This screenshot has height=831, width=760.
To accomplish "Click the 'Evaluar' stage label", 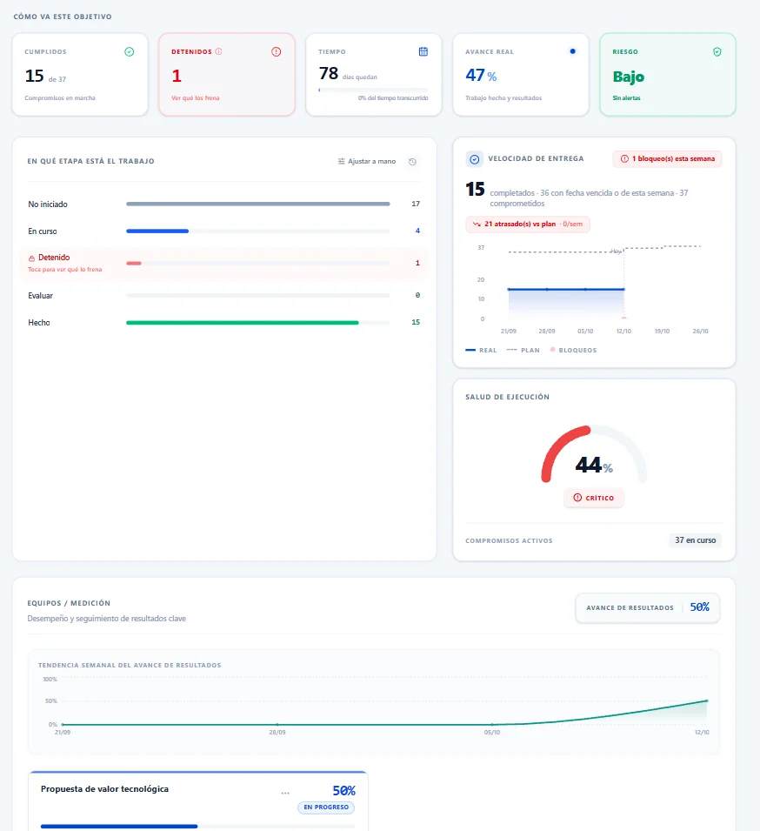I will (41, 296).
